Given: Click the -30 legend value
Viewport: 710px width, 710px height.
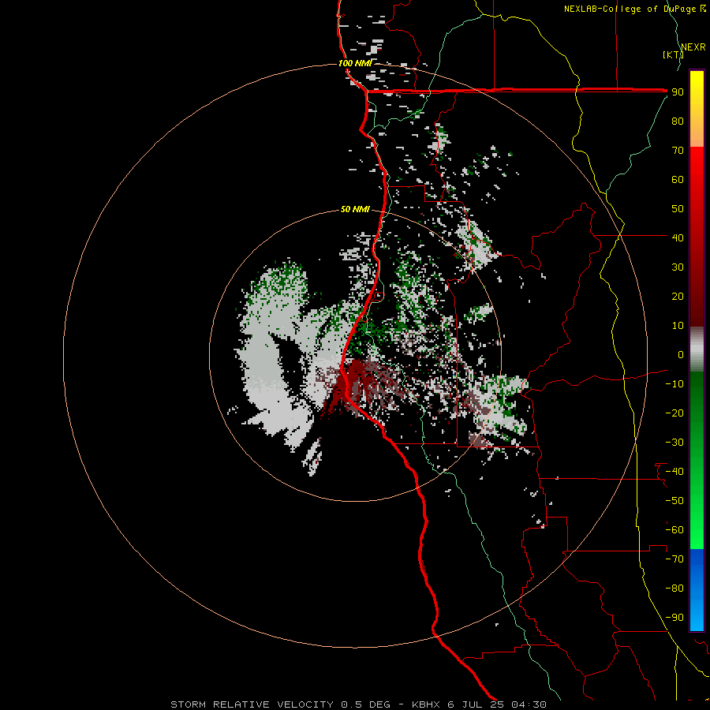Looking at the screenshot, I should point(674,443).
